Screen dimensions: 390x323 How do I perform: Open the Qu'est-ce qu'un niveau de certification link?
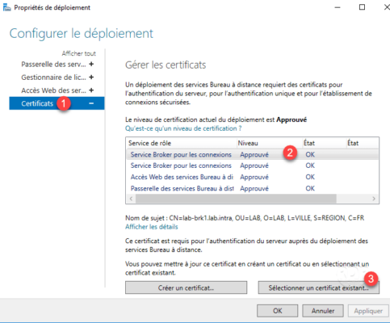point(183,128)
